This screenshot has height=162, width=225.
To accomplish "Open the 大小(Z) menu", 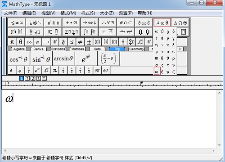I will point(107,13).
